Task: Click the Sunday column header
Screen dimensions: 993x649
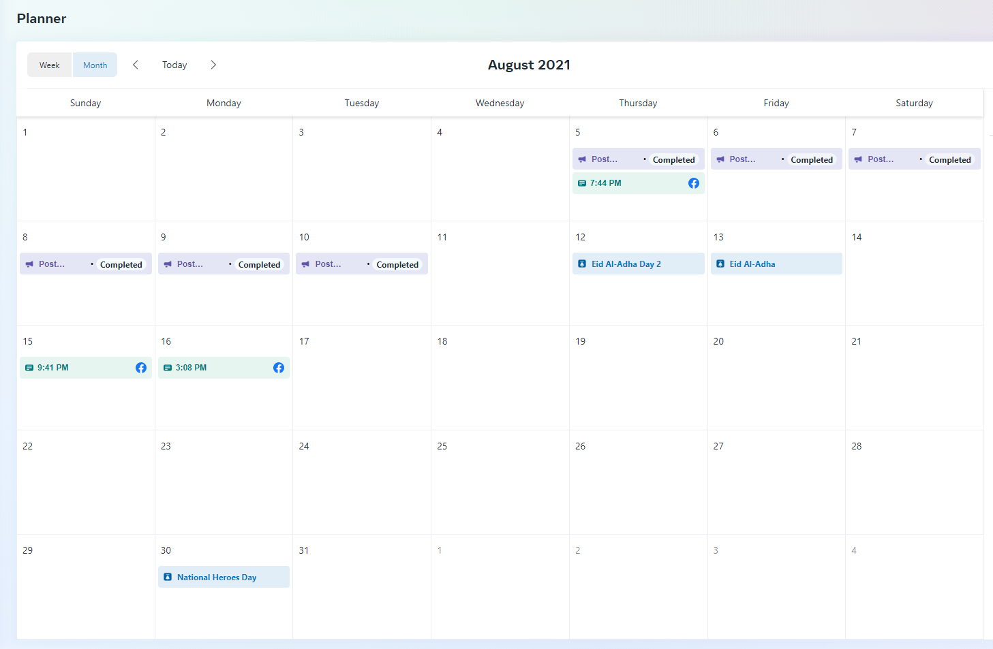Action: tap(85, 103)
